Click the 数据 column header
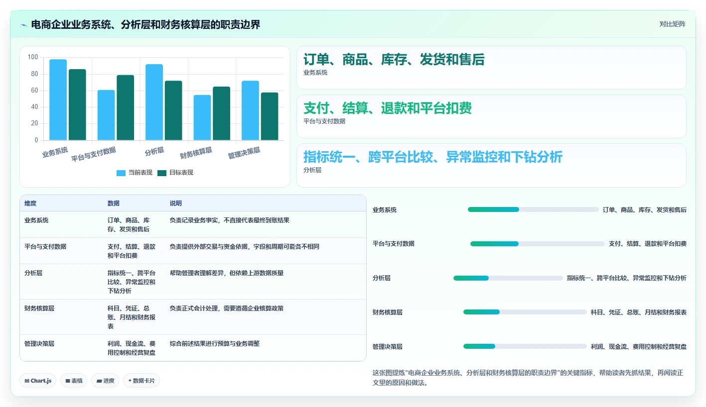Image resolution: width=706 pixels, height=407 pixels. [114, 203]
